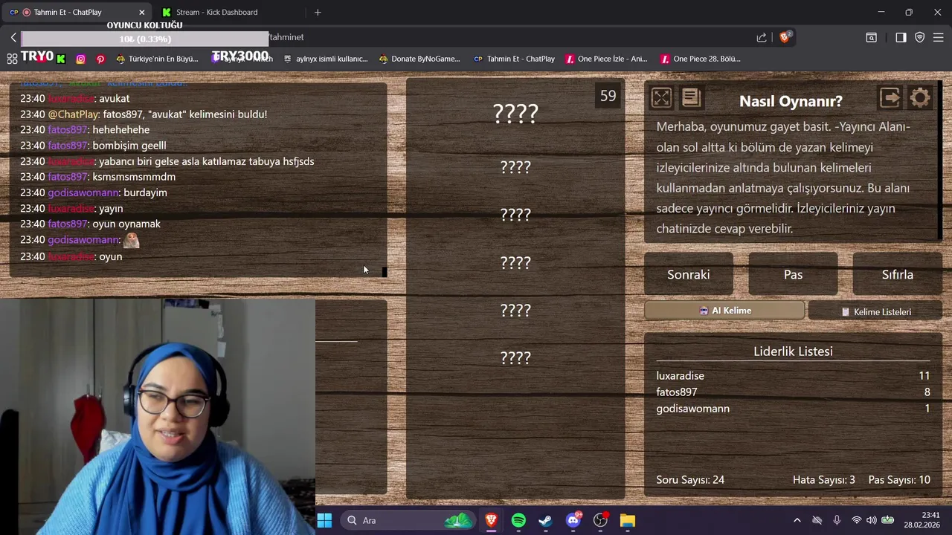Click the Liderlik Listesi heading
The image size is (952, 535).
[x=793, y=351]
